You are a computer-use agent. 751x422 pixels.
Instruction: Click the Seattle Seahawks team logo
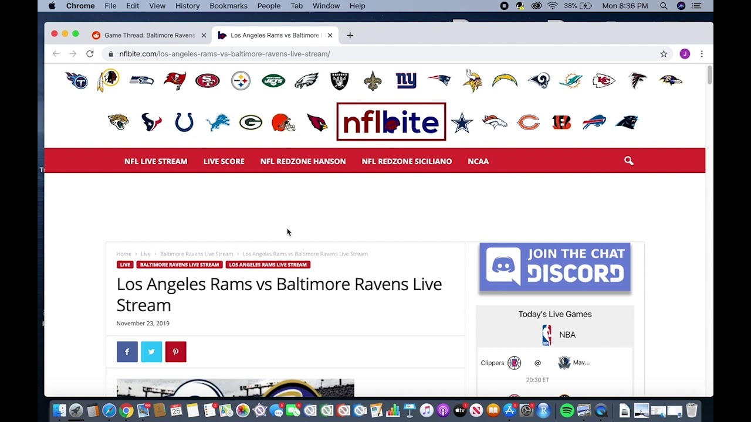click(141, 80)
